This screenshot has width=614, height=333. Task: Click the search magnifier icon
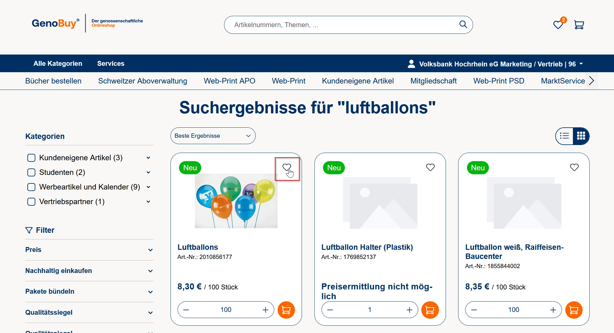(463, 24)
